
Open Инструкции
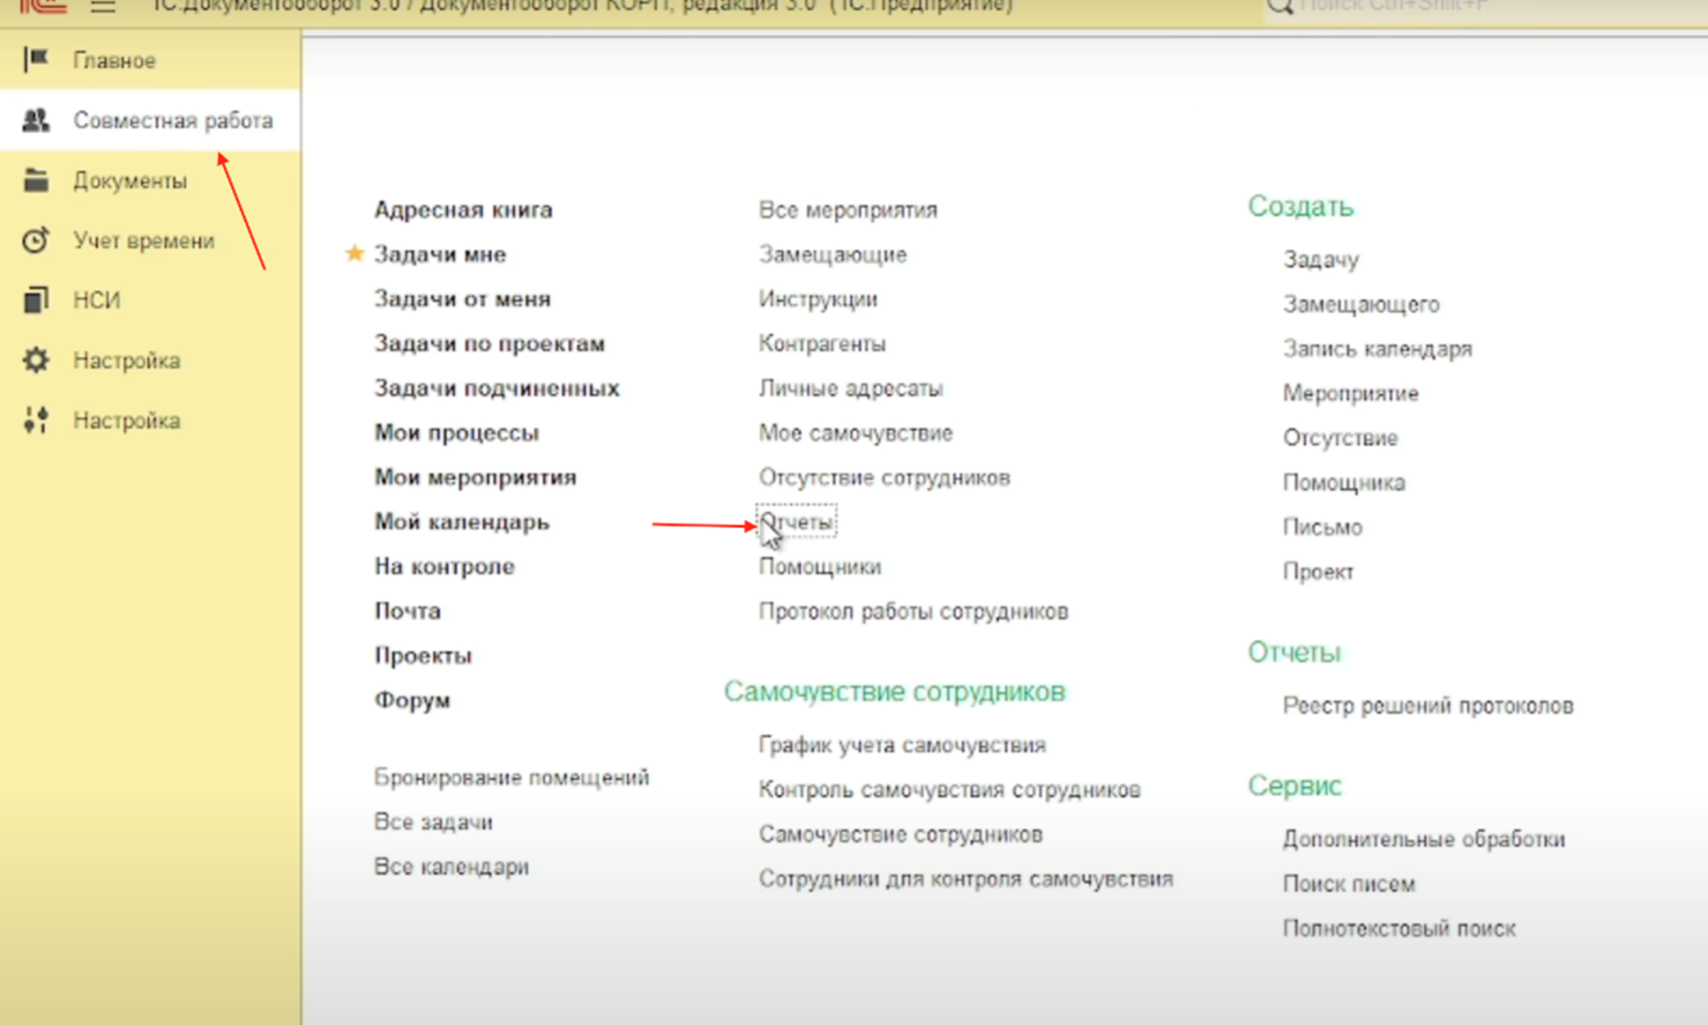818,299
